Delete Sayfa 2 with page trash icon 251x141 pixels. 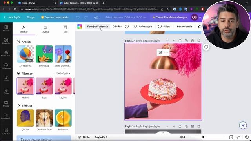click(193, 40)
